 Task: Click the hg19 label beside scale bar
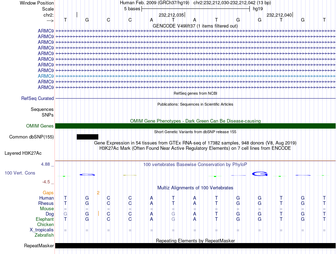(258, 9)
